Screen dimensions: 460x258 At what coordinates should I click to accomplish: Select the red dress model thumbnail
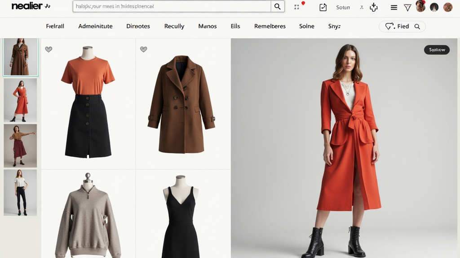[20, 100]
